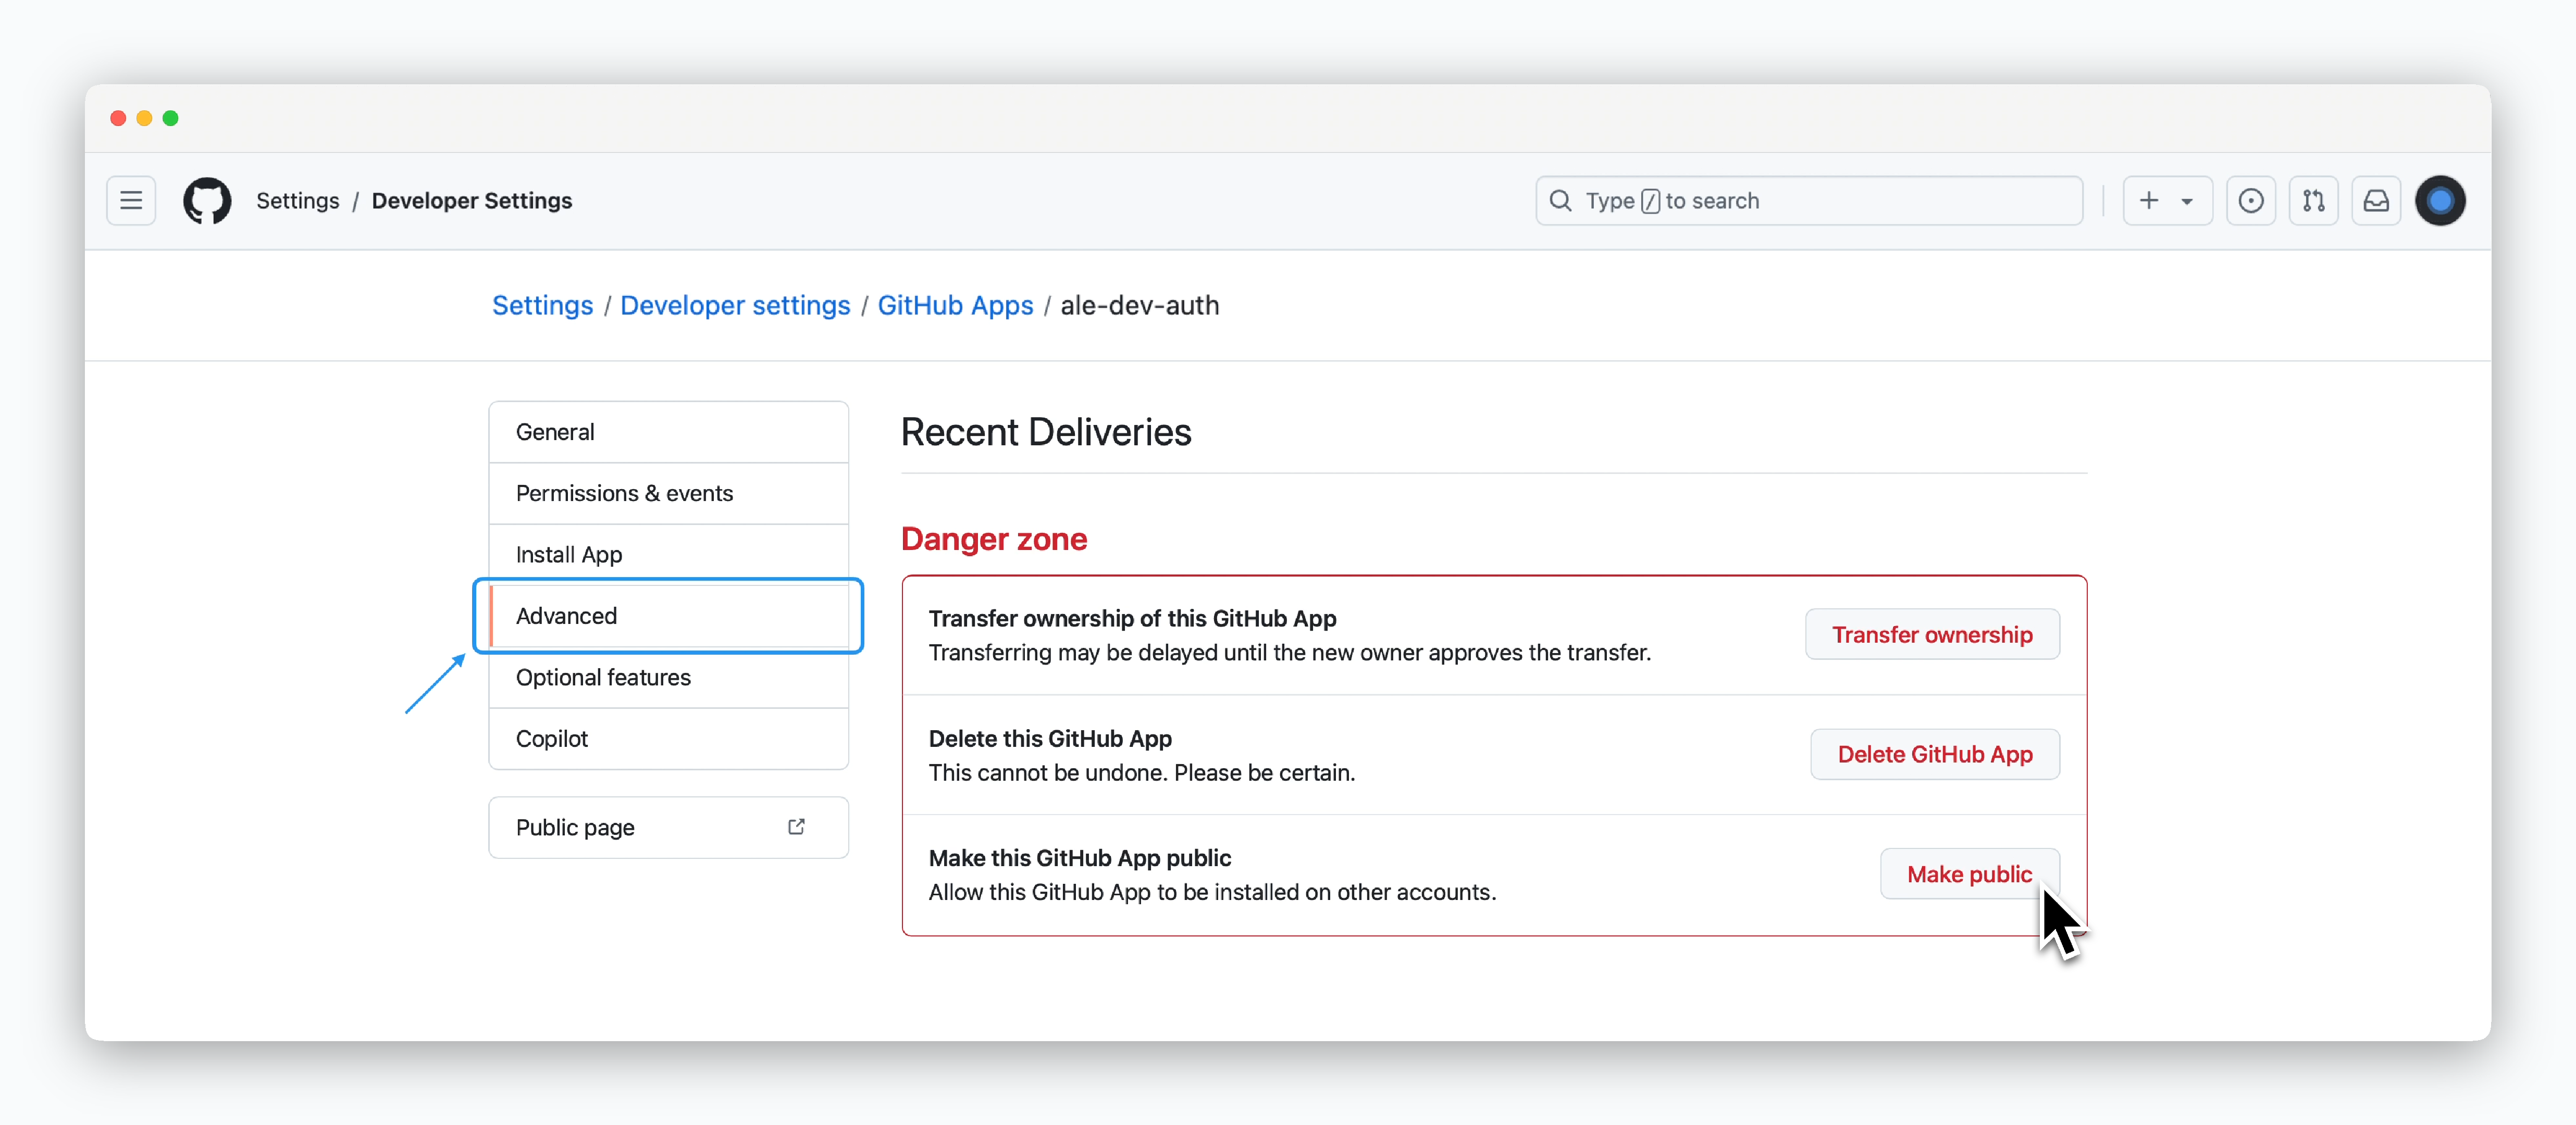2576x1125 pixels.
Task: Click 'Delete this GitHub App' text
Action: [1050, 738]
